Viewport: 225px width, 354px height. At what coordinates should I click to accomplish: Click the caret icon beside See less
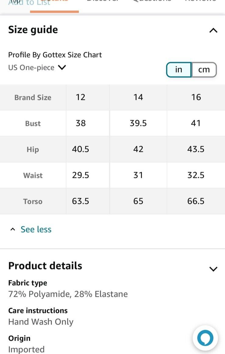13,229
